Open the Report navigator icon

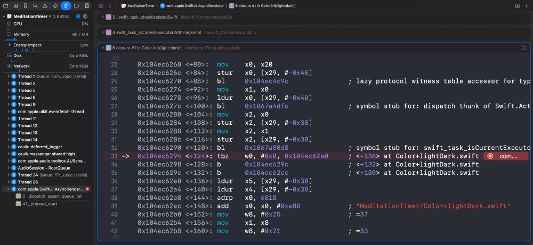pos(87,6)
